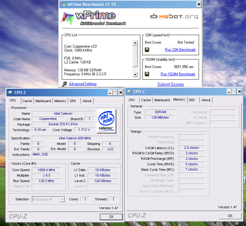Click the Core Speed 1089.4 MHz value

(46, 170)
